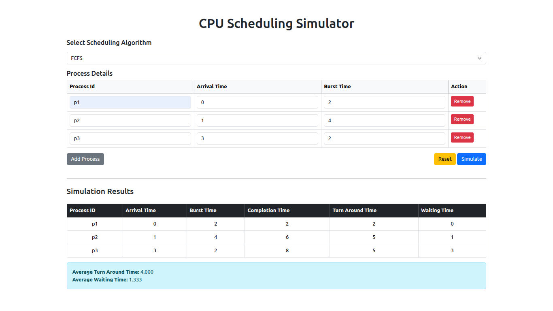Click completion time value 6 for p2
The width and height of the screenshot is (553, 311).
point(287,237)
